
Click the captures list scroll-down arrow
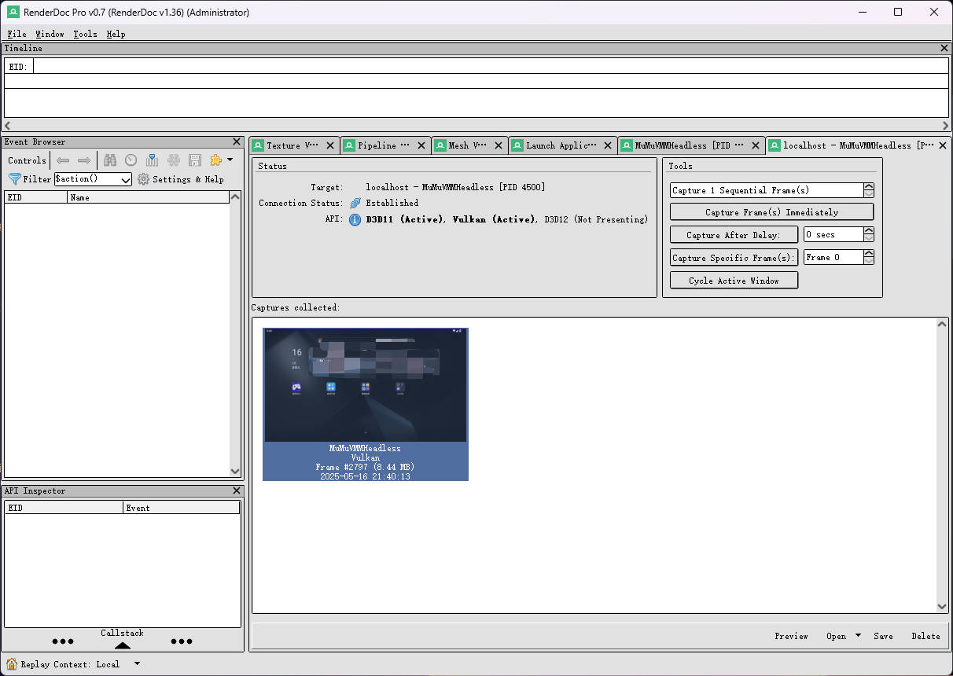point(942,606)
